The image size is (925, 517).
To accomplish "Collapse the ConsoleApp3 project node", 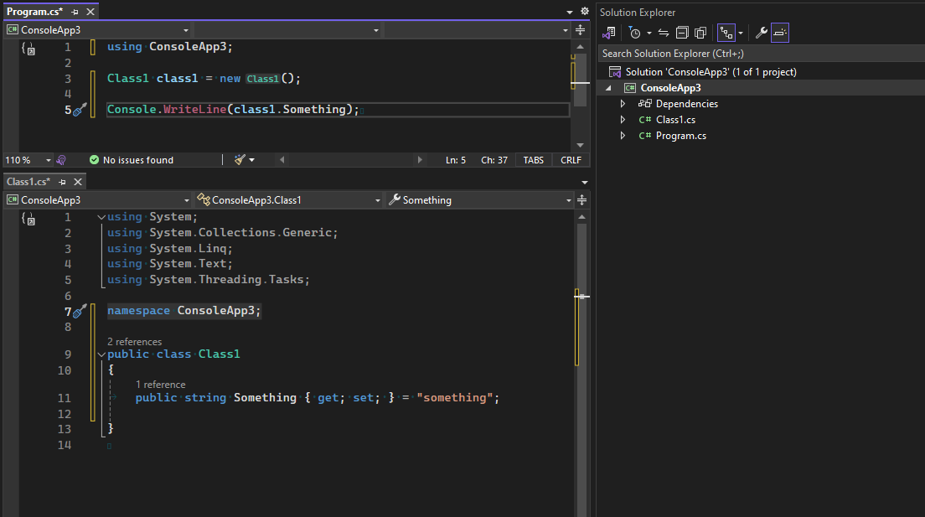I will tap(608, 88).
